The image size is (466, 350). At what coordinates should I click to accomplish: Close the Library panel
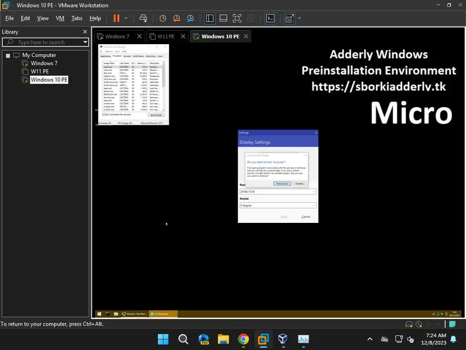click(85, 31)
